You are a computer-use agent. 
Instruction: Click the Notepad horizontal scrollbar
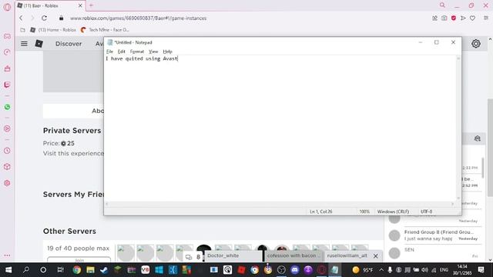280,204
